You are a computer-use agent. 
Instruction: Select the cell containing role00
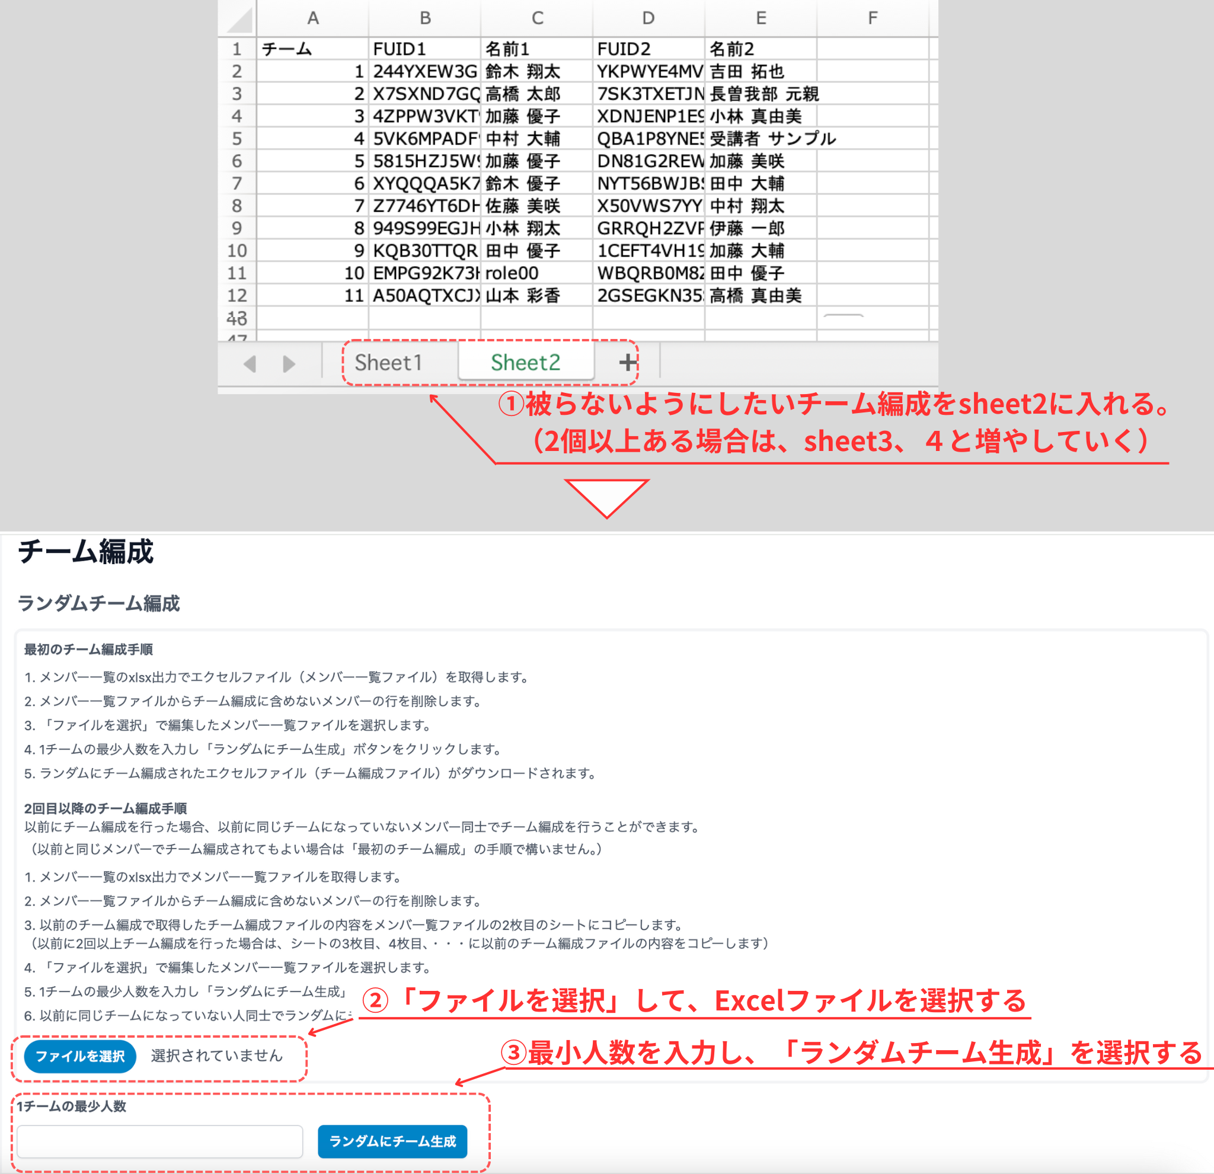tap(536, 273)
